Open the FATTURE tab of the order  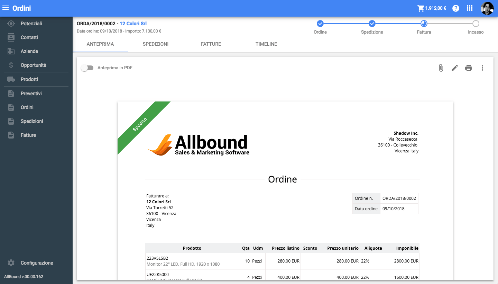pos(211,44)
